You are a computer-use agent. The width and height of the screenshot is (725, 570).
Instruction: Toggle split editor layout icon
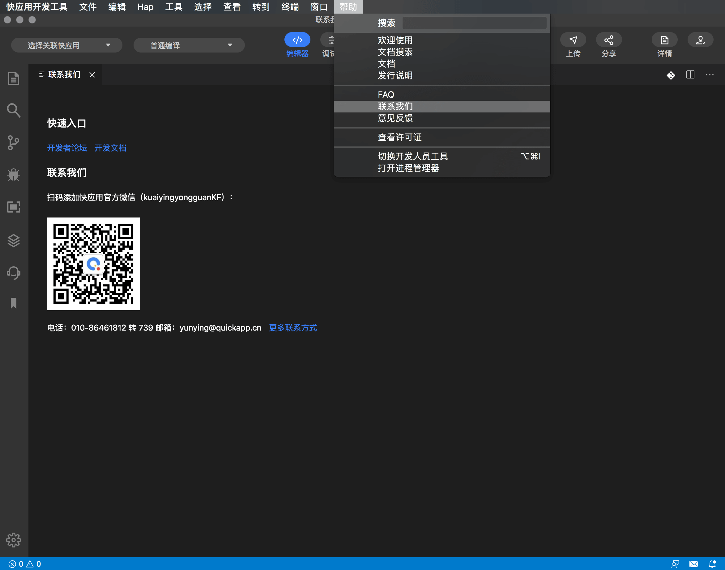click(690, 75)
